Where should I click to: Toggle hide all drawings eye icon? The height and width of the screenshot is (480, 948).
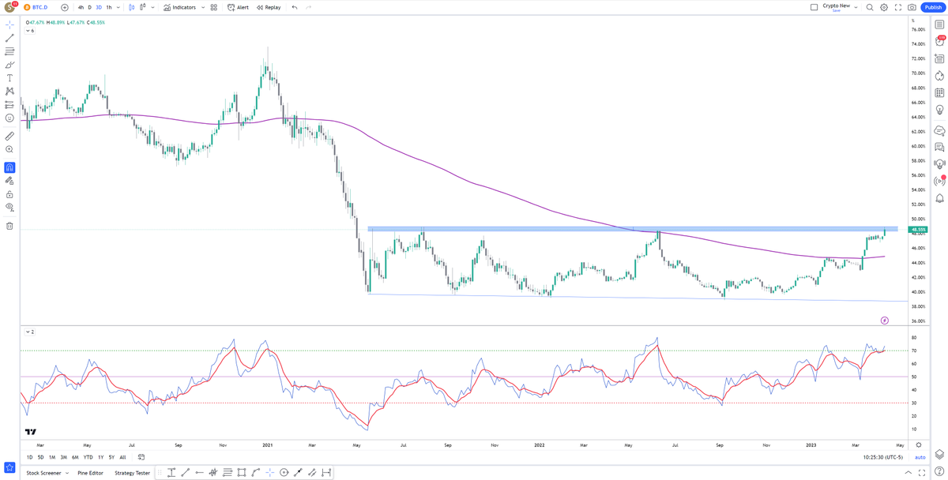tap(9, 208)
